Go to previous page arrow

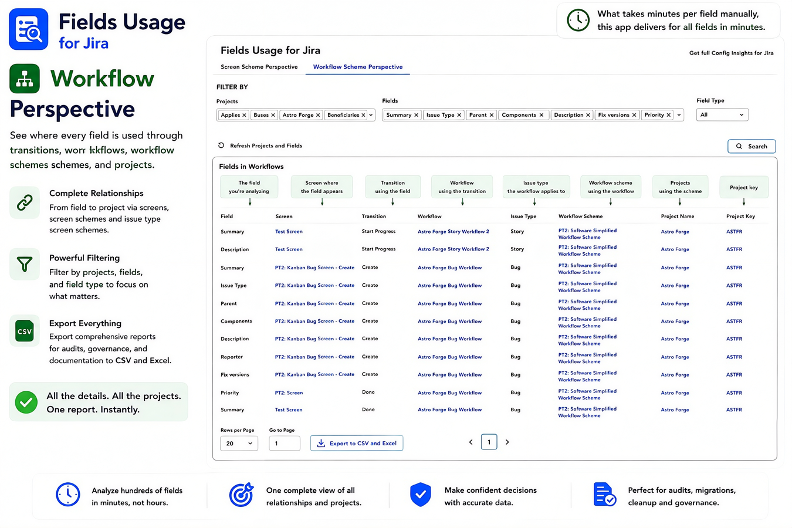click(x=471, y=442)
